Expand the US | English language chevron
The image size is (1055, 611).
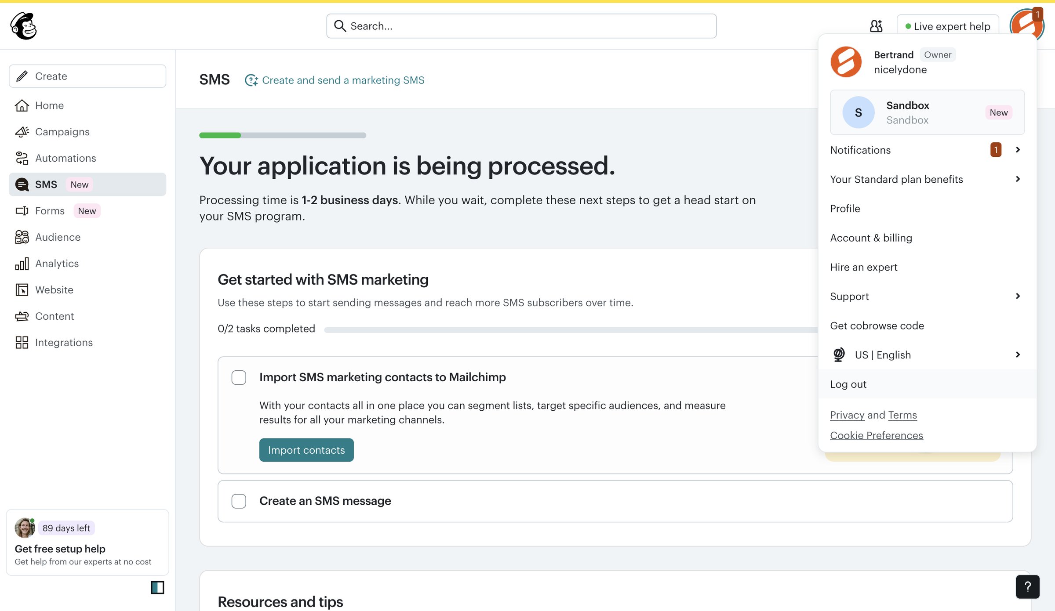tap(1018, 354)
